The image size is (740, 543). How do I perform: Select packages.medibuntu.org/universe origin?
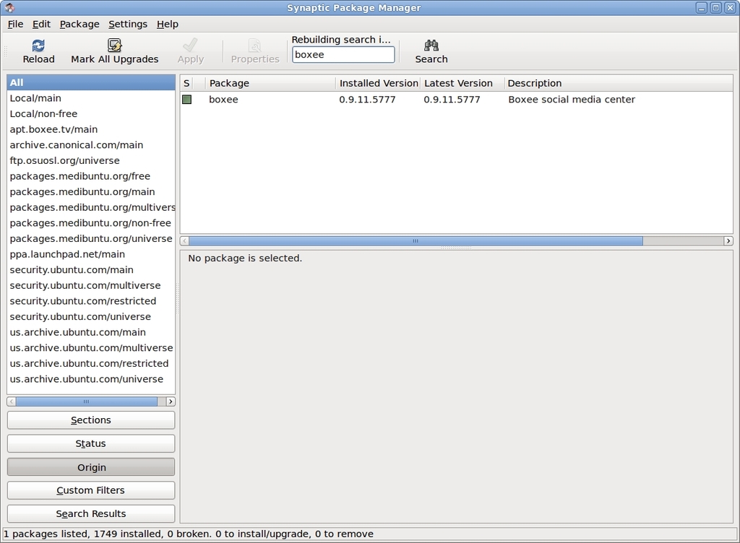point(90,238)
